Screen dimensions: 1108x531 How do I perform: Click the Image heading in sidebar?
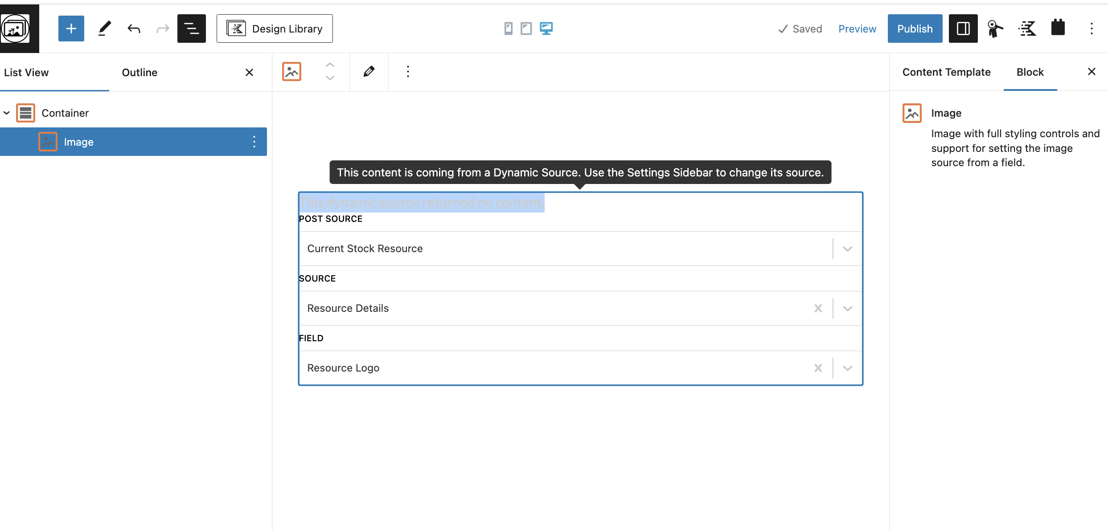tap(946, 113)
